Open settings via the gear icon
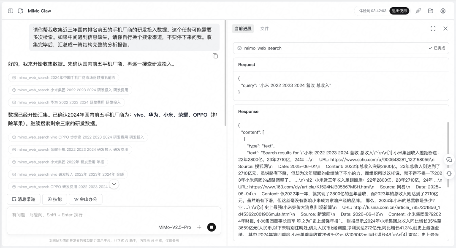Viewport: 456px width, 248px height. [x=443, y=11]
